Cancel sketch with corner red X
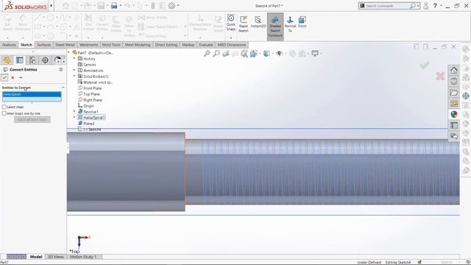471x265 pixels. coord(440,76)
